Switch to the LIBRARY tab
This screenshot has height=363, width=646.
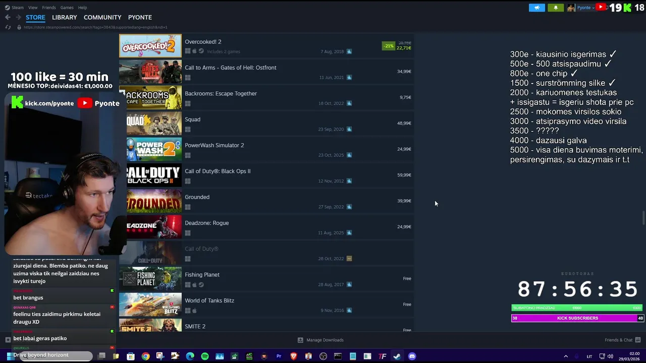point(65,17)
